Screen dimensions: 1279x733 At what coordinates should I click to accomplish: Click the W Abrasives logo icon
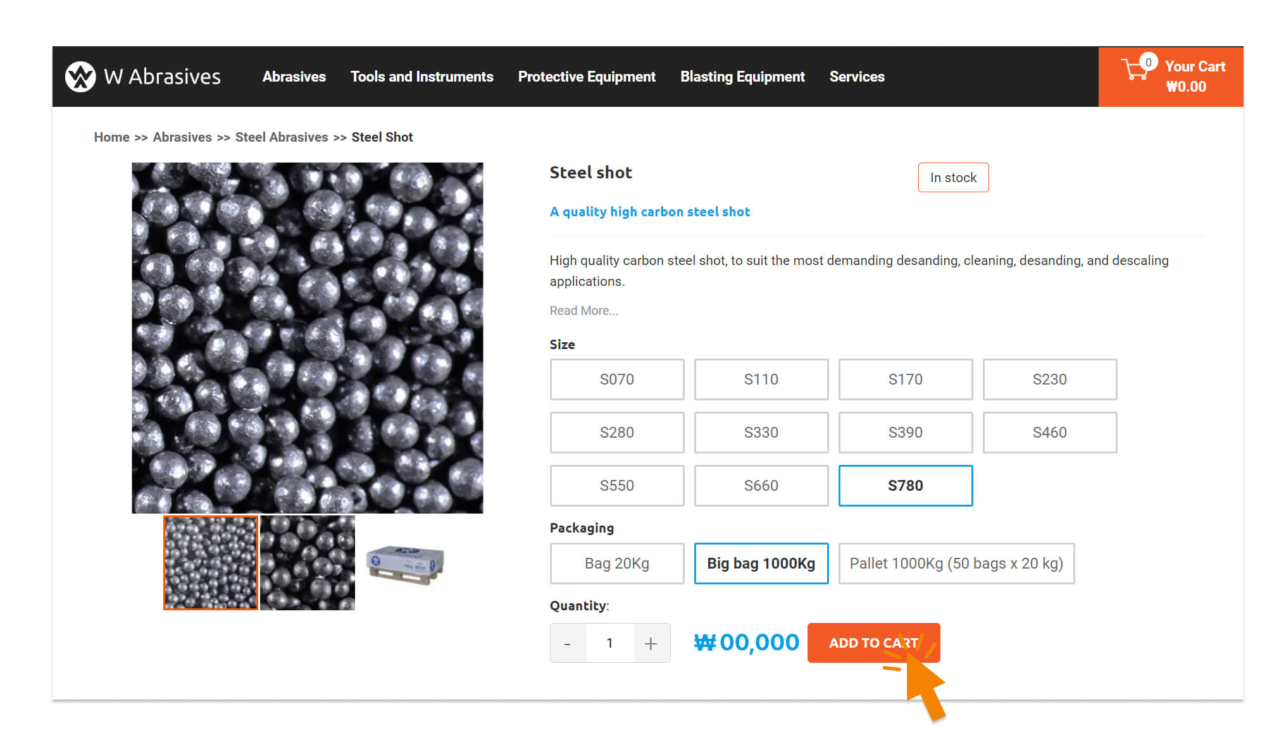80,77
